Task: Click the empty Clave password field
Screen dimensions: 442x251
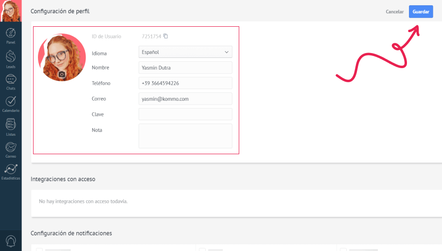Action: click(185, 114)
